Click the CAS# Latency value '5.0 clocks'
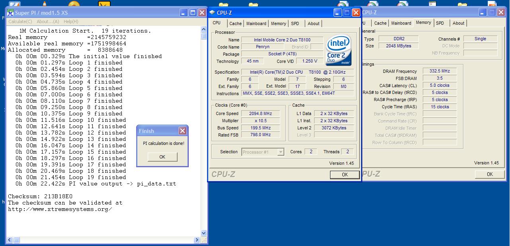 pos(440,86)
